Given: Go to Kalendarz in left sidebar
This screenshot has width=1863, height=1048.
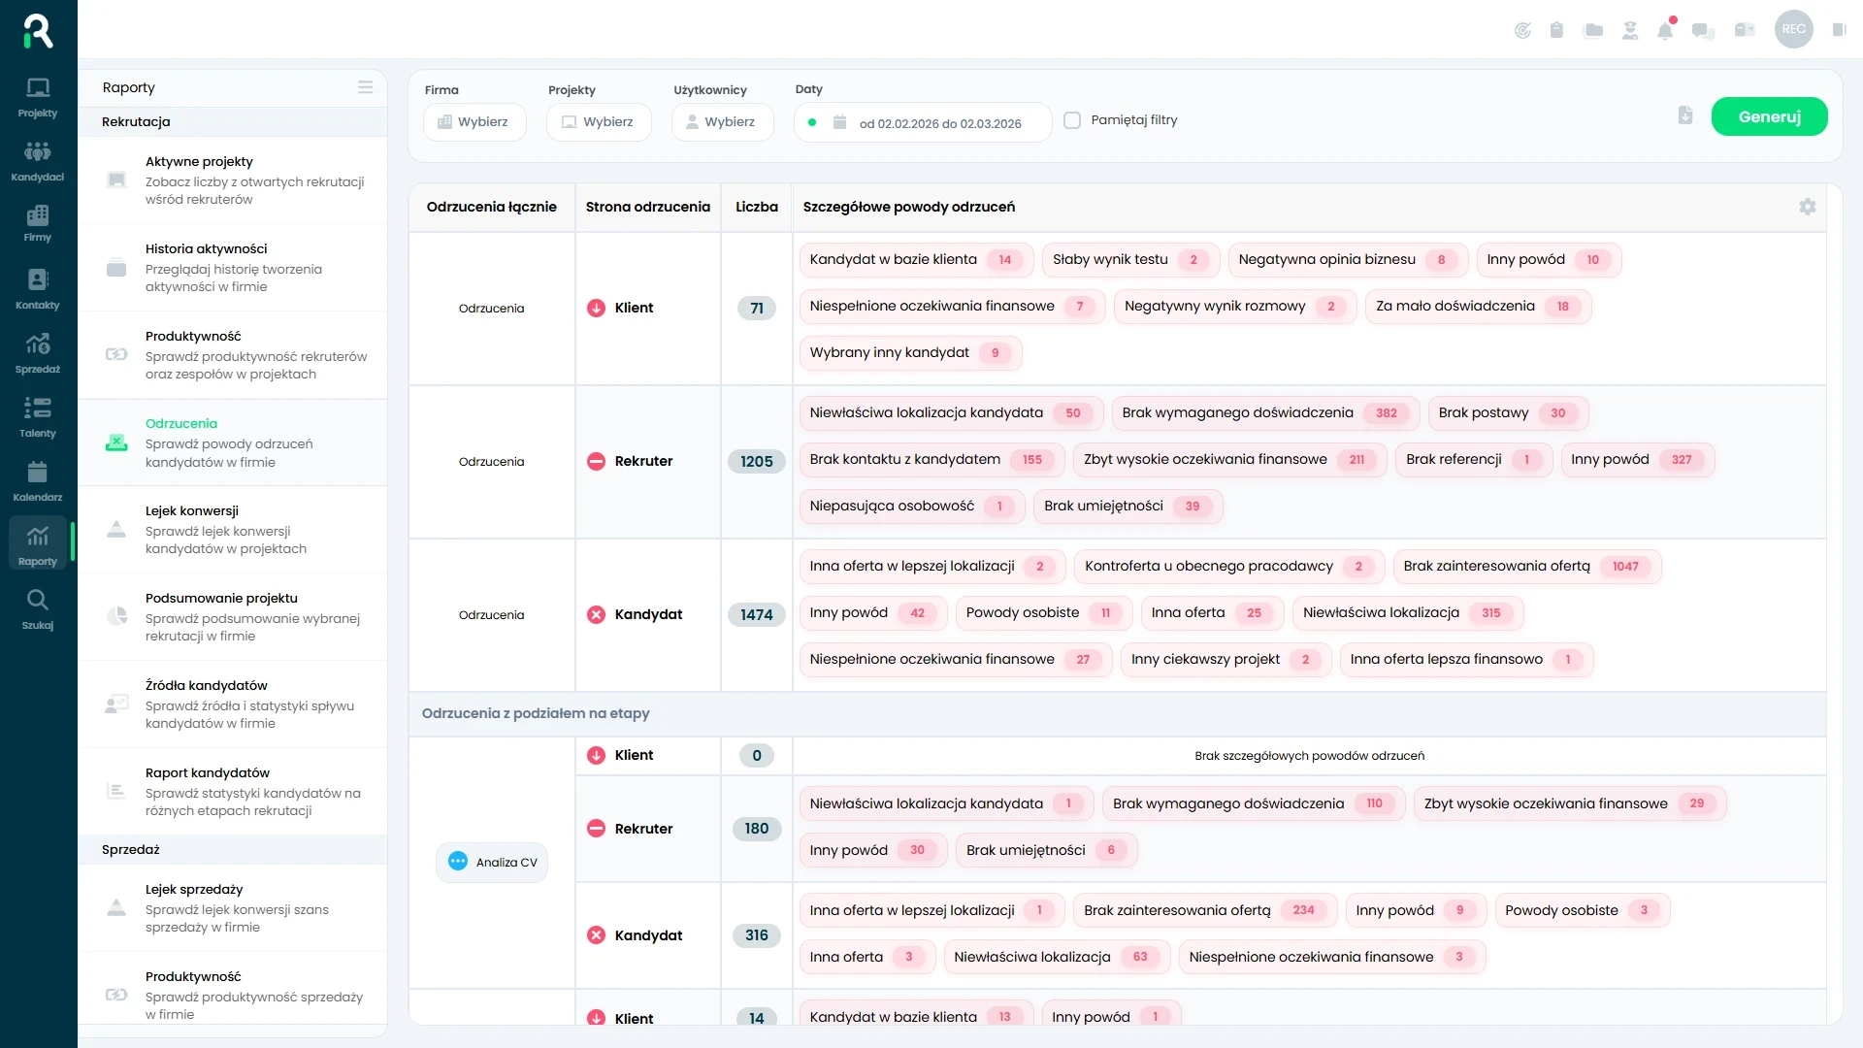Looking at the screenshot, I should (x=38, y=480).
